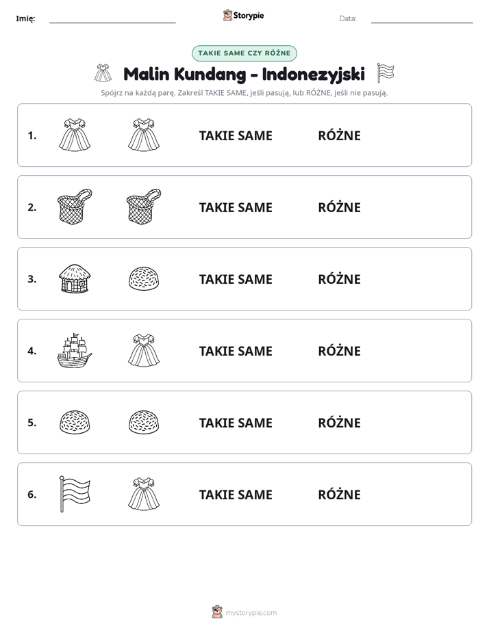Select the first dress image in row 1
The width and height of the screenshot is (489, 632).
75,135
